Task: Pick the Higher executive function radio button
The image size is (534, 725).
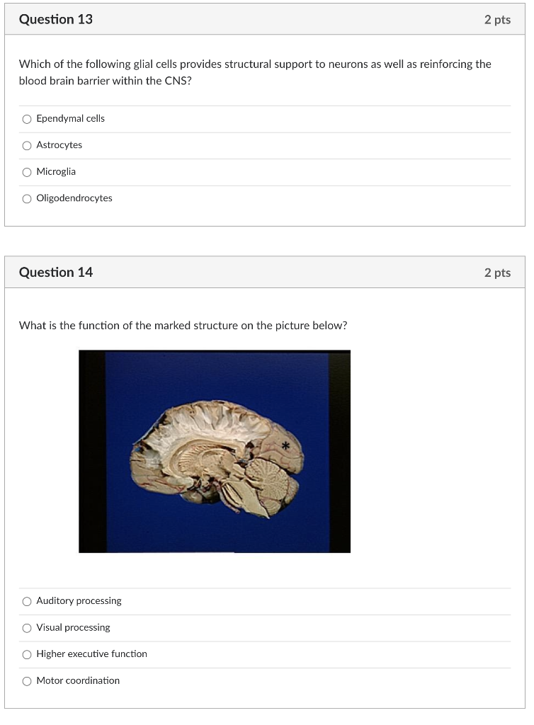Action: 28,655
